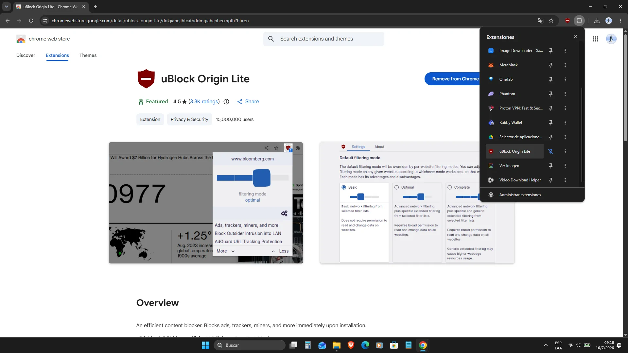Viewport: 628px width, 353px height.
Task: Open more options for Video Download Helper
Action: (x=565, y=180)
